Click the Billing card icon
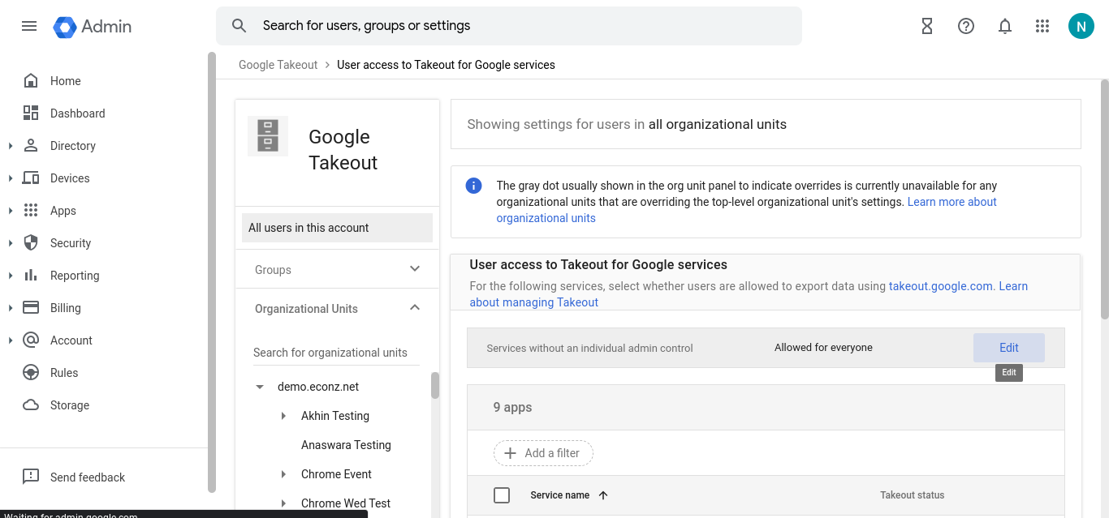 [31, 308]
